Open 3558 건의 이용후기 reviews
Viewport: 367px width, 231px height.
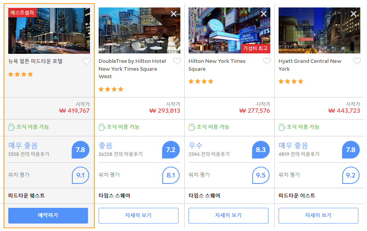click(29, 154)
